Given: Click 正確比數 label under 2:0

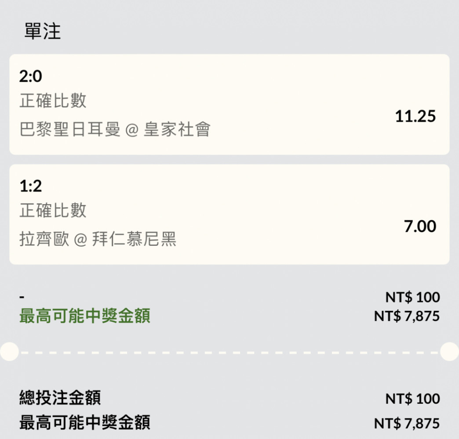Looking at the screenshot, I should coord(53,101).
